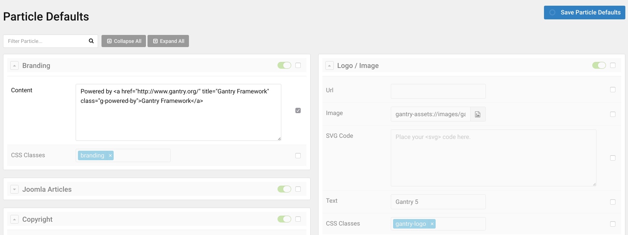The image size is (628, 235).
Task: Focus the Filter Particle search field
Action: click(46, 41)
